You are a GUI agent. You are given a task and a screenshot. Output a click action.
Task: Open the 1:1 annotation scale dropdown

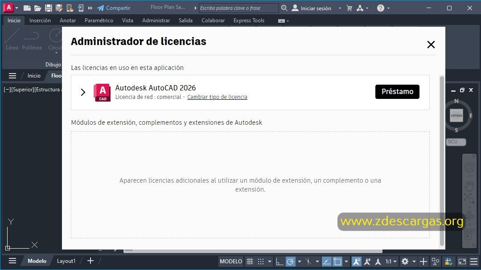pos(391,262)
